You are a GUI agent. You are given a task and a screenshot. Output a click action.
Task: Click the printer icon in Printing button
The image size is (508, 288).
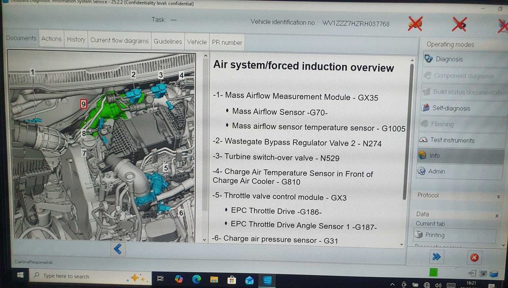click(x=419, y=234)
